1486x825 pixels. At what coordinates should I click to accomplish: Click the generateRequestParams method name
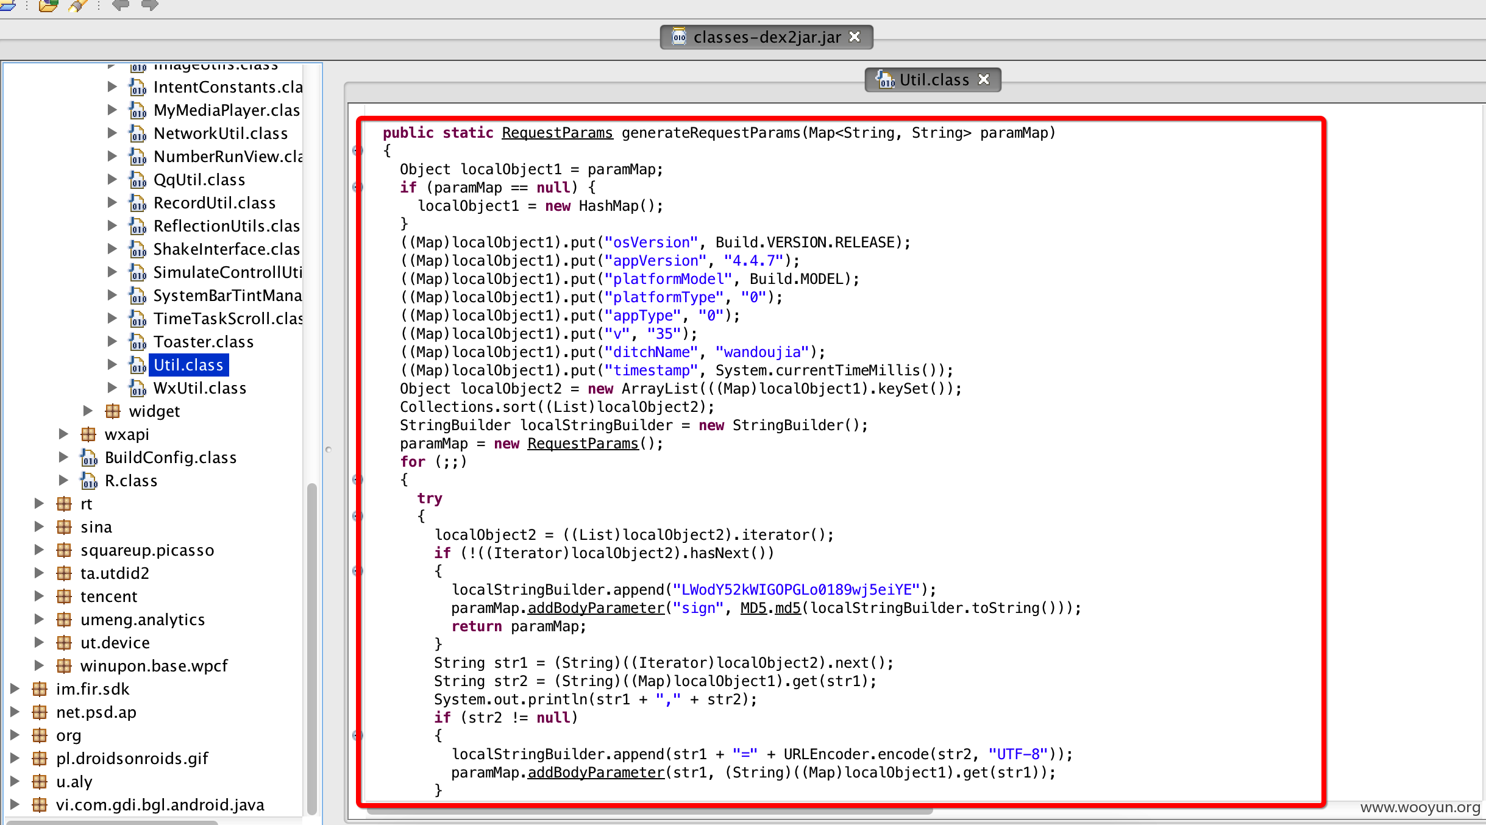pyautogui.click(x=711, y=133)
